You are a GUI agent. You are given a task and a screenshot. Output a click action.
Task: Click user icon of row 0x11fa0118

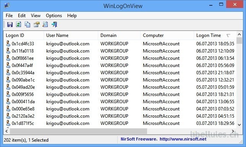click(8, 51)
